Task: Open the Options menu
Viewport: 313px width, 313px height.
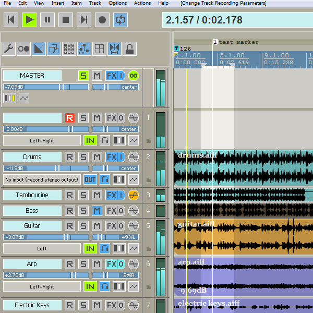Action: [117, 3]
